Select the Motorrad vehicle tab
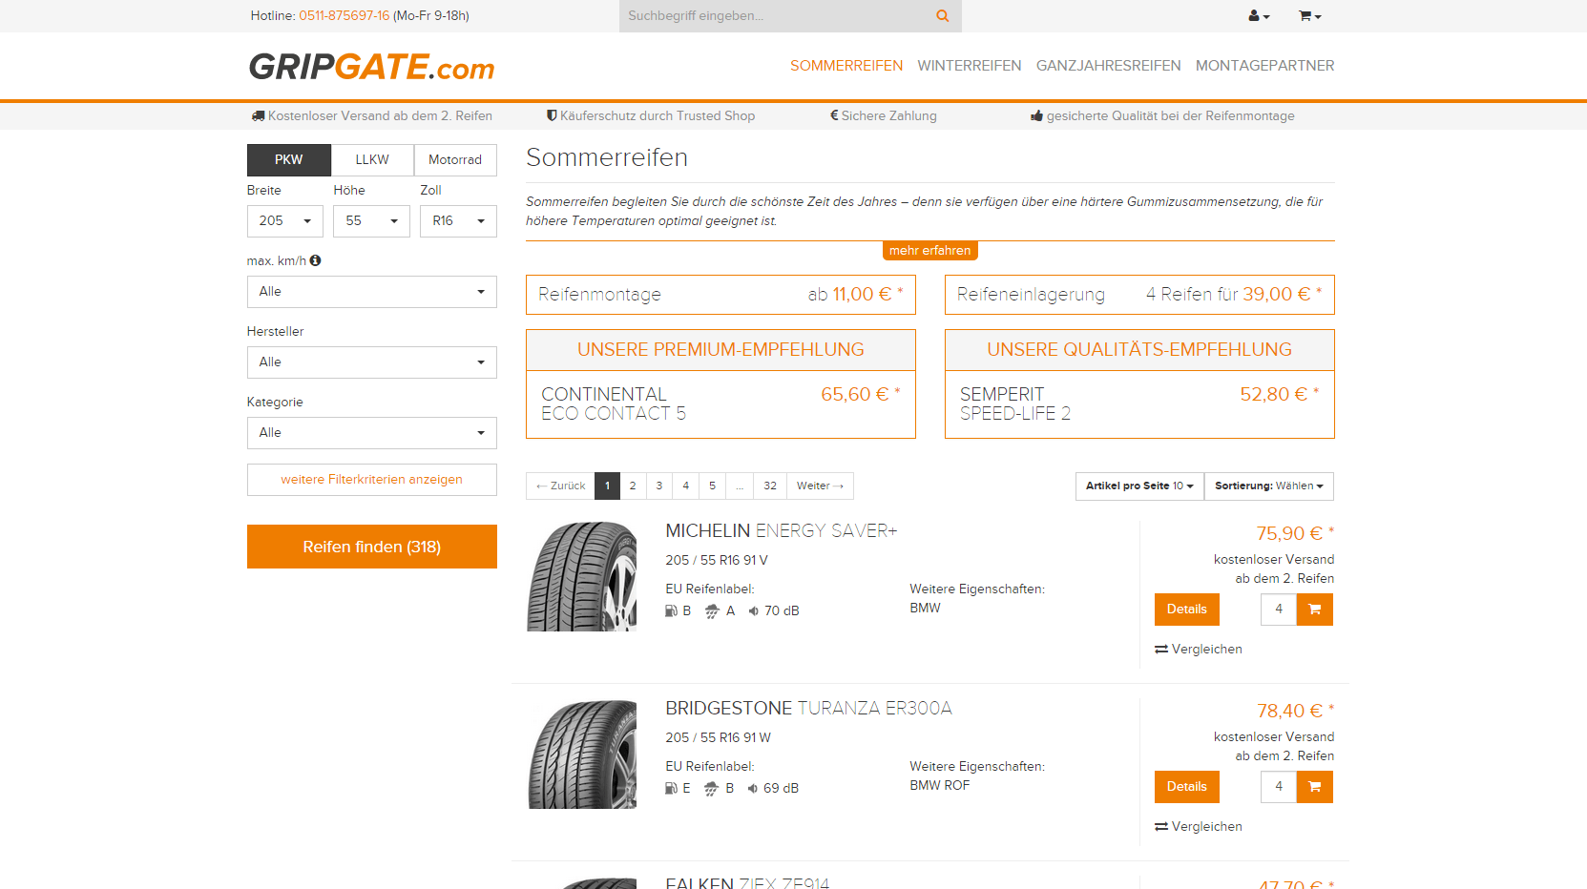 [x=455, y=160]
